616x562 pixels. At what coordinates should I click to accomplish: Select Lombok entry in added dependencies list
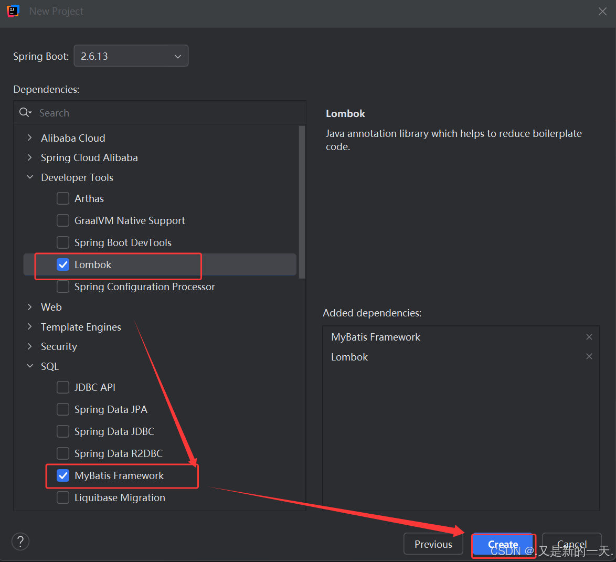349,357
